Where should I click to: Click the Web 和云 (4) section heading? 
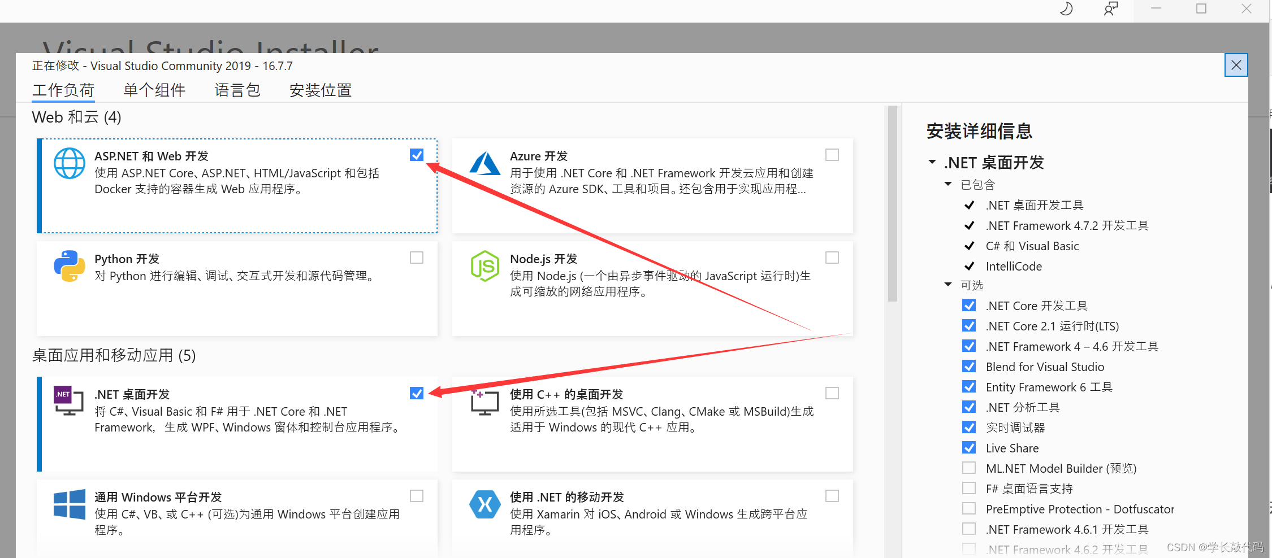(76, 117)
